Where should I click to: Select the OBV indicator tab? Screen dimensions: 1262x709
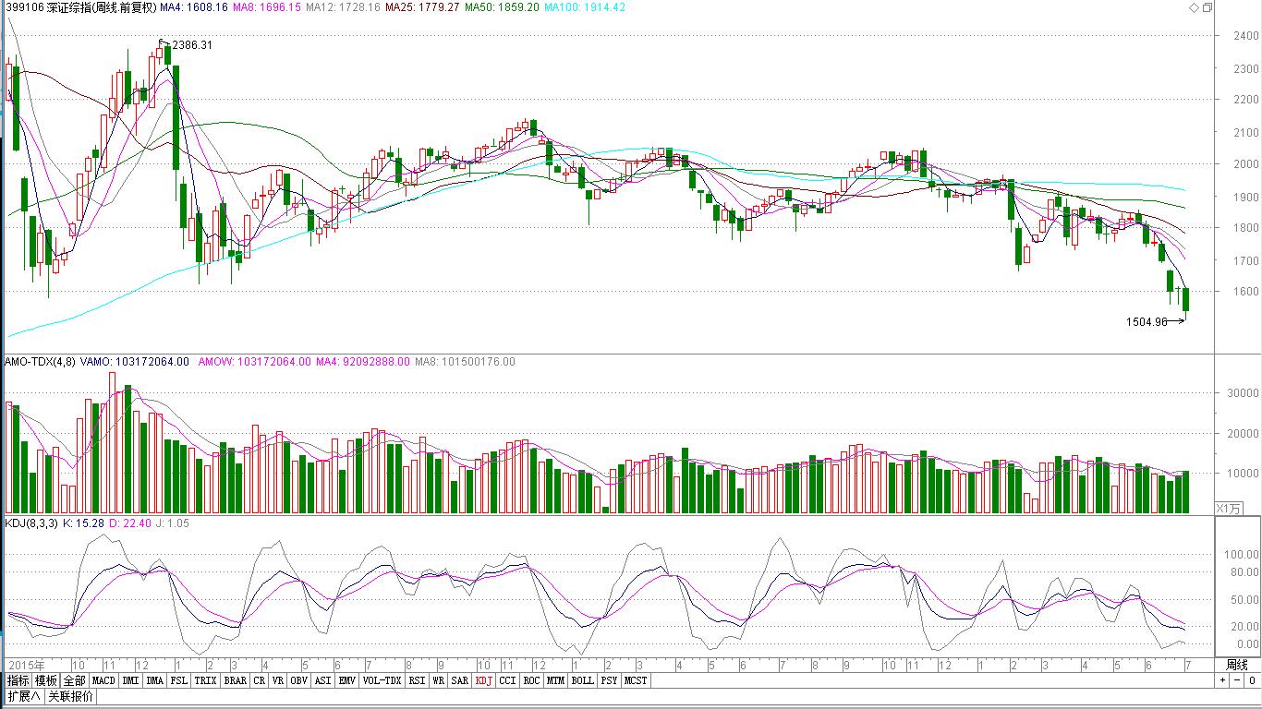click(x=298, y=680)
